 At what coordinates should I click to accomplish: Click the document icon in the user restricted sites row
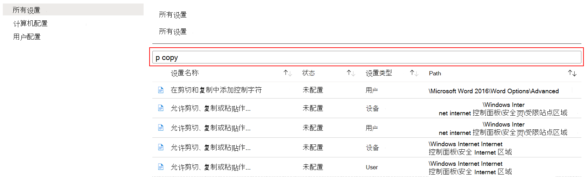tap(161, 128)
